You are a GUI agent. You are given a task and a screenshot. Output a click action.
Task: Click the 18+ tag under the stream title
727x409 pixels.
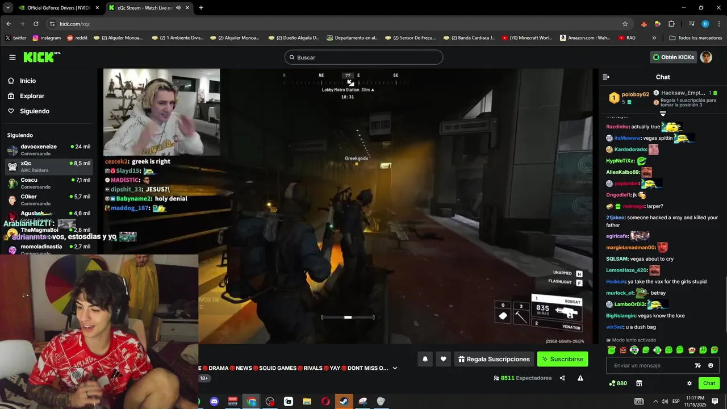(204, 378)
